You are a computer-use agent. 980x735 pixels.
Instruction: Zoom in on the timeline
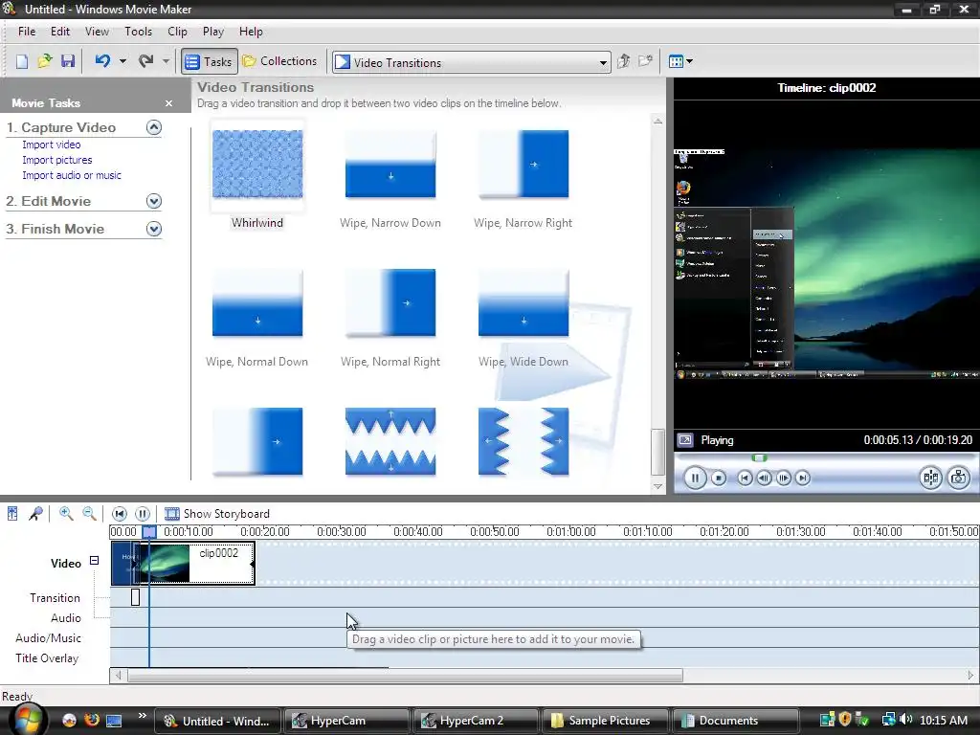pos(66,514)
